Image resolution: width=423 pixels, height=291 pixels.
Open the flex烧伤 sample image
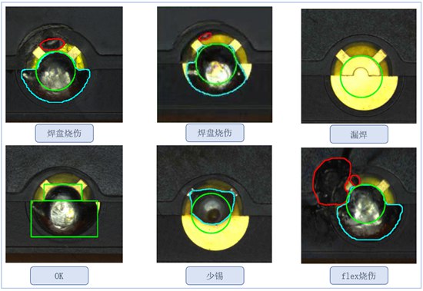pos(359,205)
